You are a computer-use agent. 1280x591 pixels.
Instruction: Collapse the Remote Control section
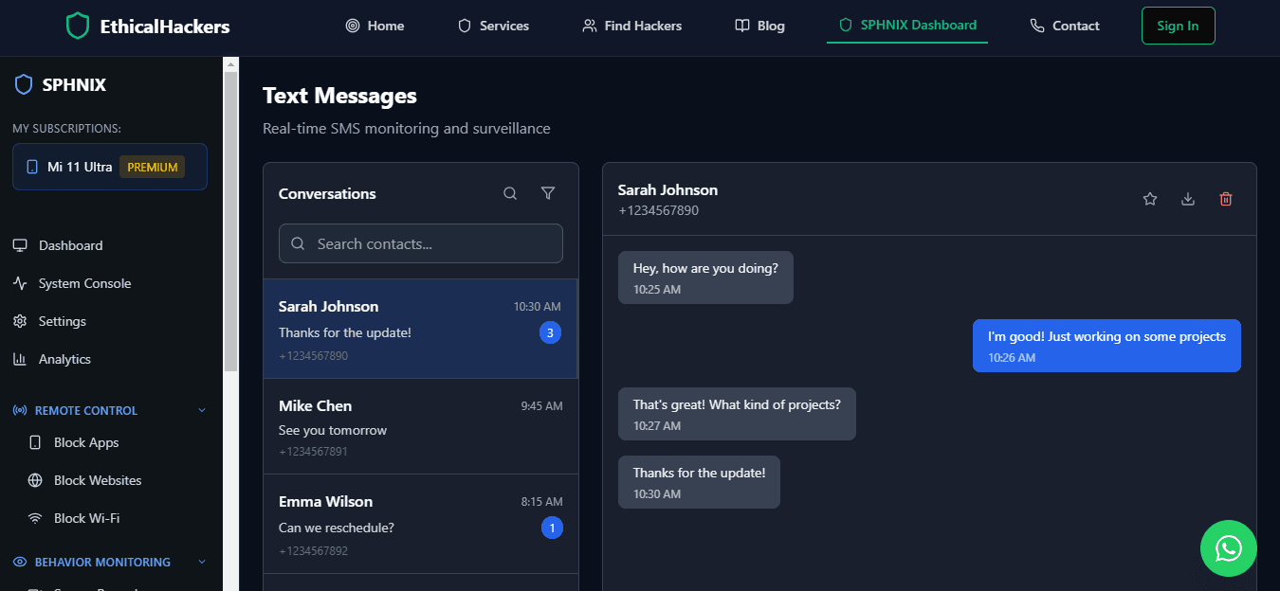(201, 410)
